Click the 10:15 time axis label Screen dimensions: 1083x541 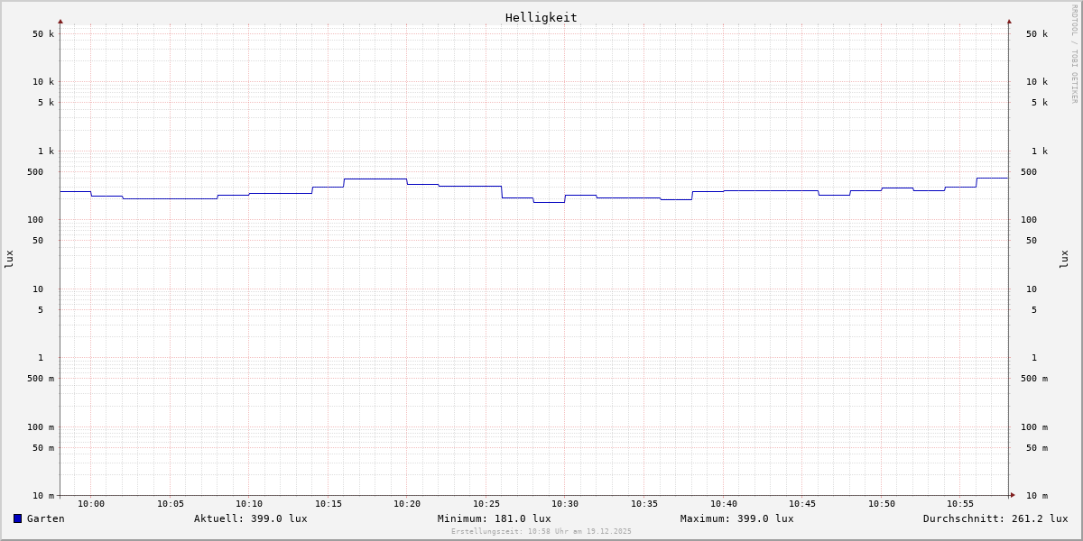329,504
